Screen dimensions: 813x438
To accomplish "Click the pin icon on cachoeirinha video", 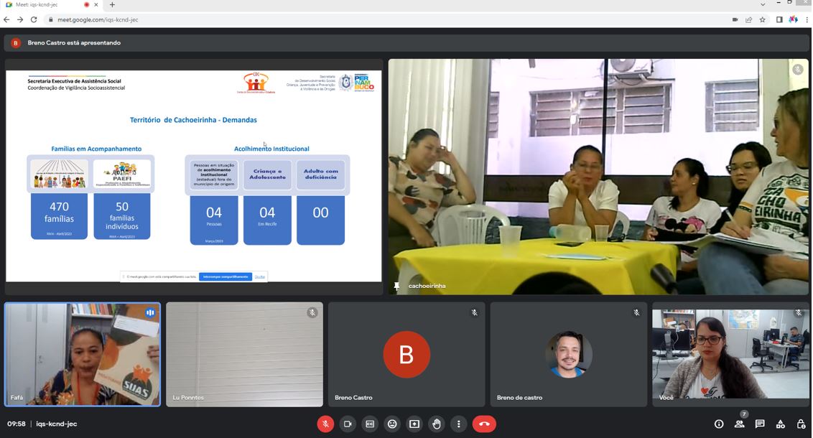I will 396,286.
